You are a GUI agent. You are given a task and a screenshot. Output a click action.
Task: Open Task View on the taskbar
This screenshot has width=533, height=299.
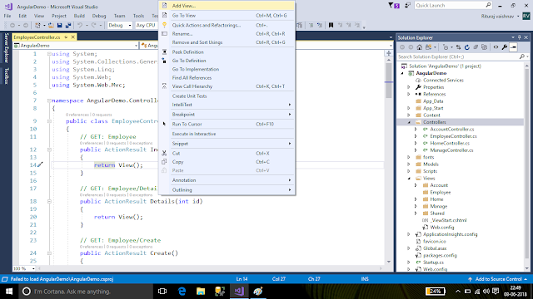click(x=162, y=292)
